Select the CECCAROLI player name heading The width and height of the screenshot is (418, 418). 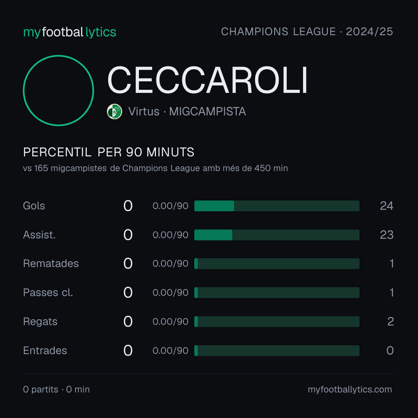207,80
